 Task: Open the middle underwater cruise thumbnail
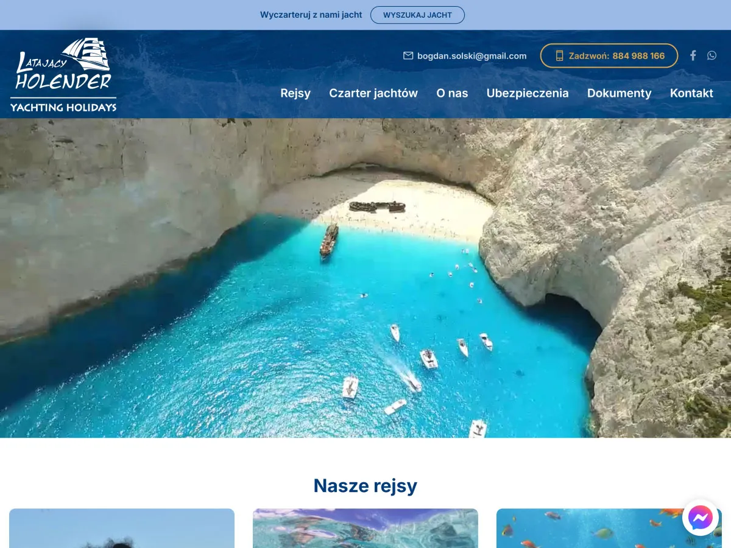point(365,528)
